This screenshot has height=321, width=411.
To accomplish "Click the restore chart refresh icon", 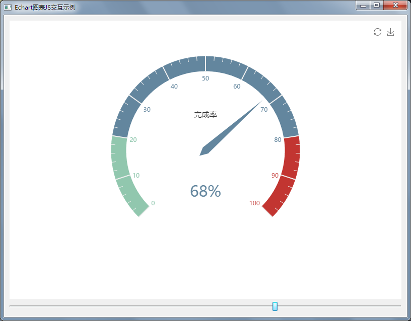I will point(377,32).
